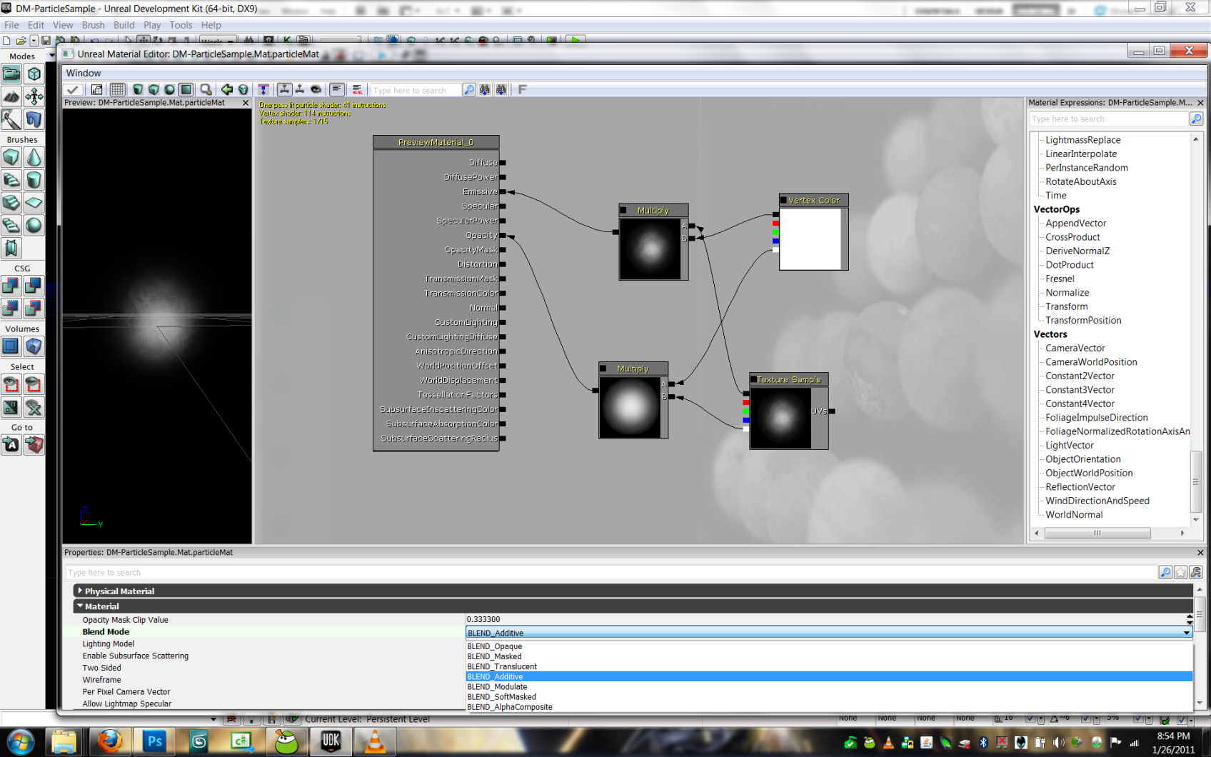
Task: Choose BLEND_Modulate from Blend Mode list
Action: tap(829, 686)
